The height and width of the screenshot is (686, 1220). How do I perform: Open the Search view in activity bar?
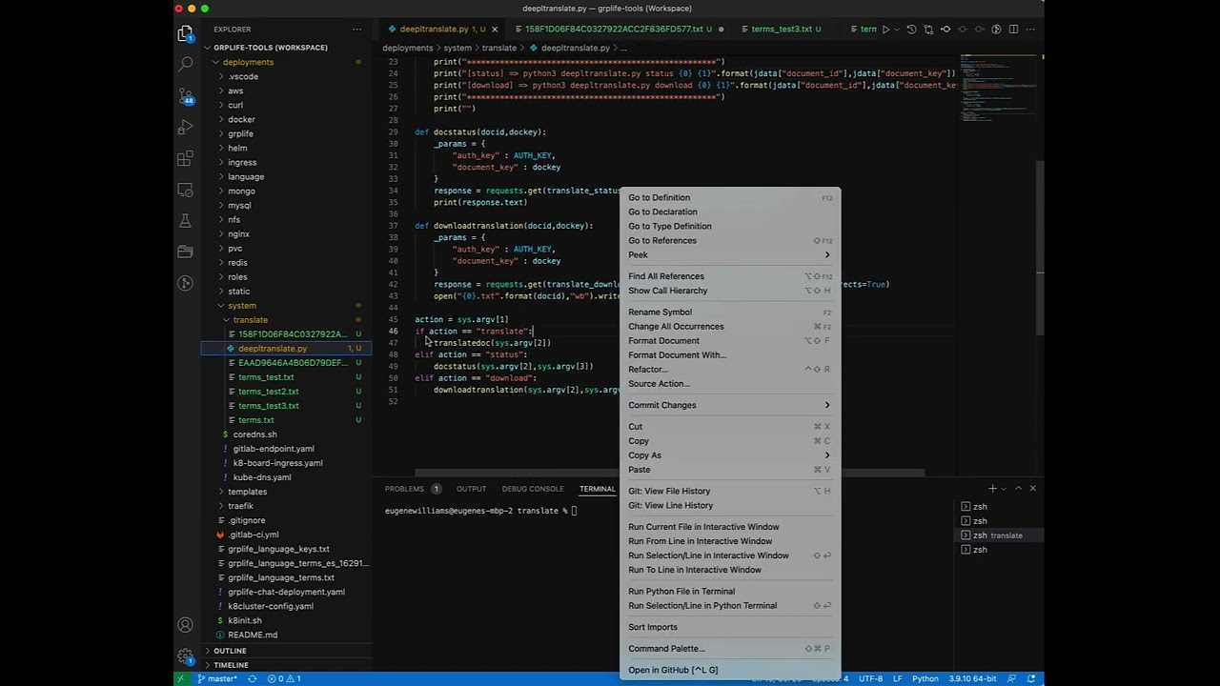(x=185, y=65)
